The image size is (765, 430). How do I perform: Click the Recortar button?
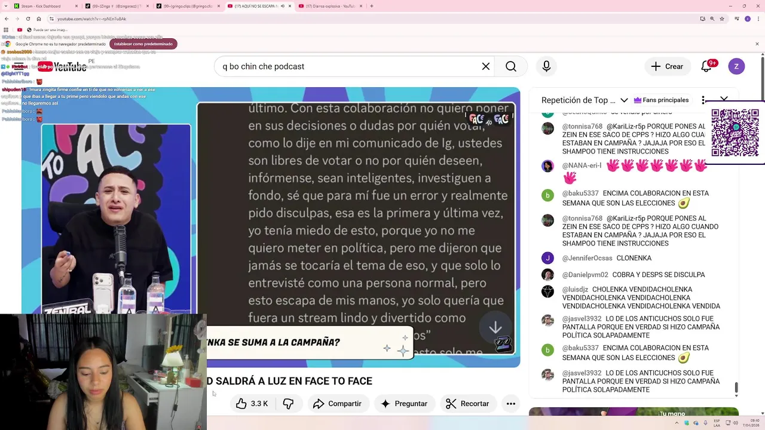pyautogui.click(x=468, y=404)
